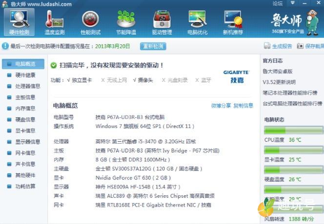This screenshot has height=224, width=324.
Task: Open 功耗估算 power estimate in sidebar
Action: pos(25,187)
